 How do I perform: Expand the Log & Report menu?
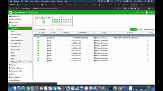click(x=20, y=80)
